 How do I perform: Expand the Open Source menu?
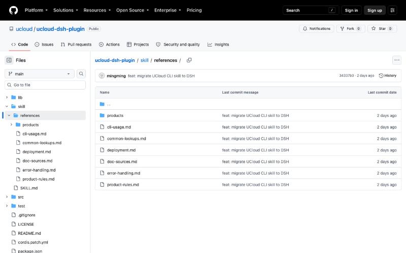[x=132, y=10]
